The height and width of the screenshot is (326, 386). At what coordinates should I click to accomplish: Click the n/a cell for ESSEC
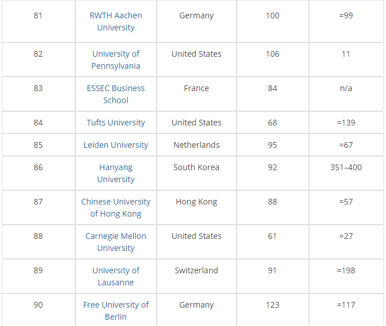[346, 88]
